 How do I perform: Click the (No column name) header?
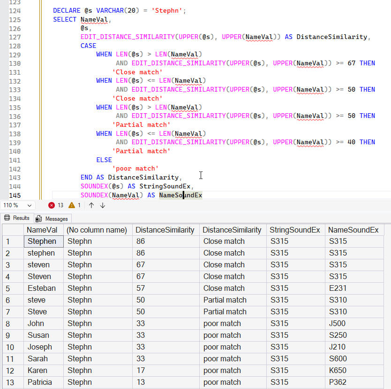[x=97, y=230]
